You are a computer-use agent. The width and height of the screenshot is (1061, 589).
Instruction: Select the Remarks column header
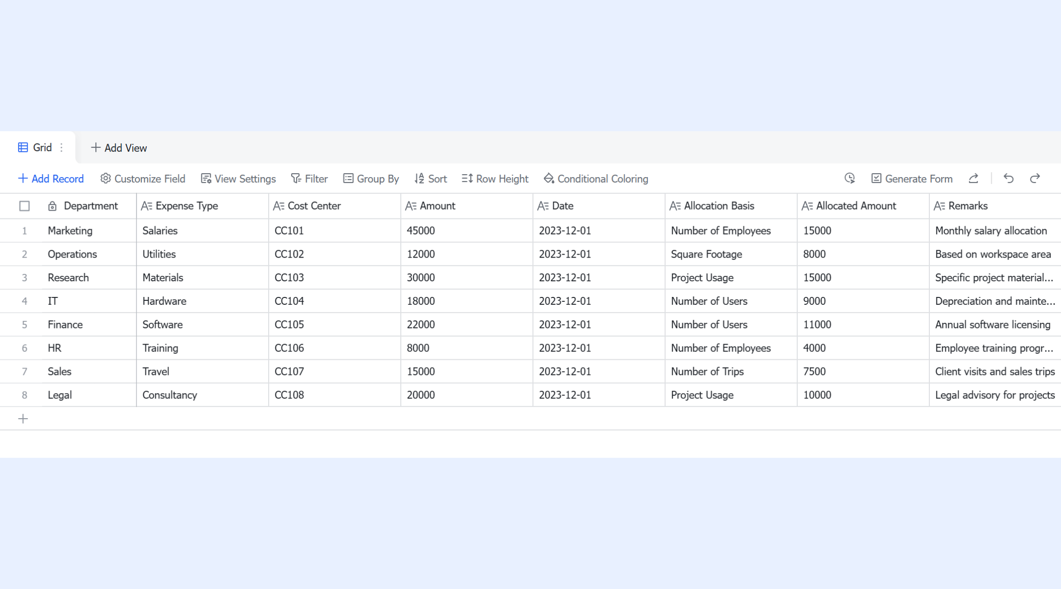(995, 206)
